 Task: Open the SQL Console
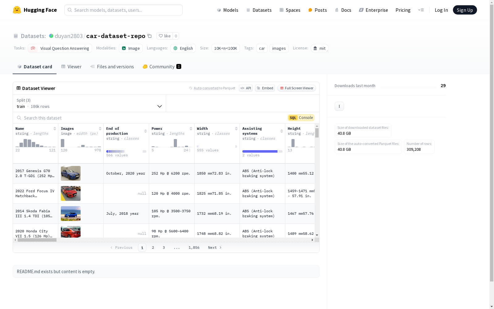[x=301, y=118]
